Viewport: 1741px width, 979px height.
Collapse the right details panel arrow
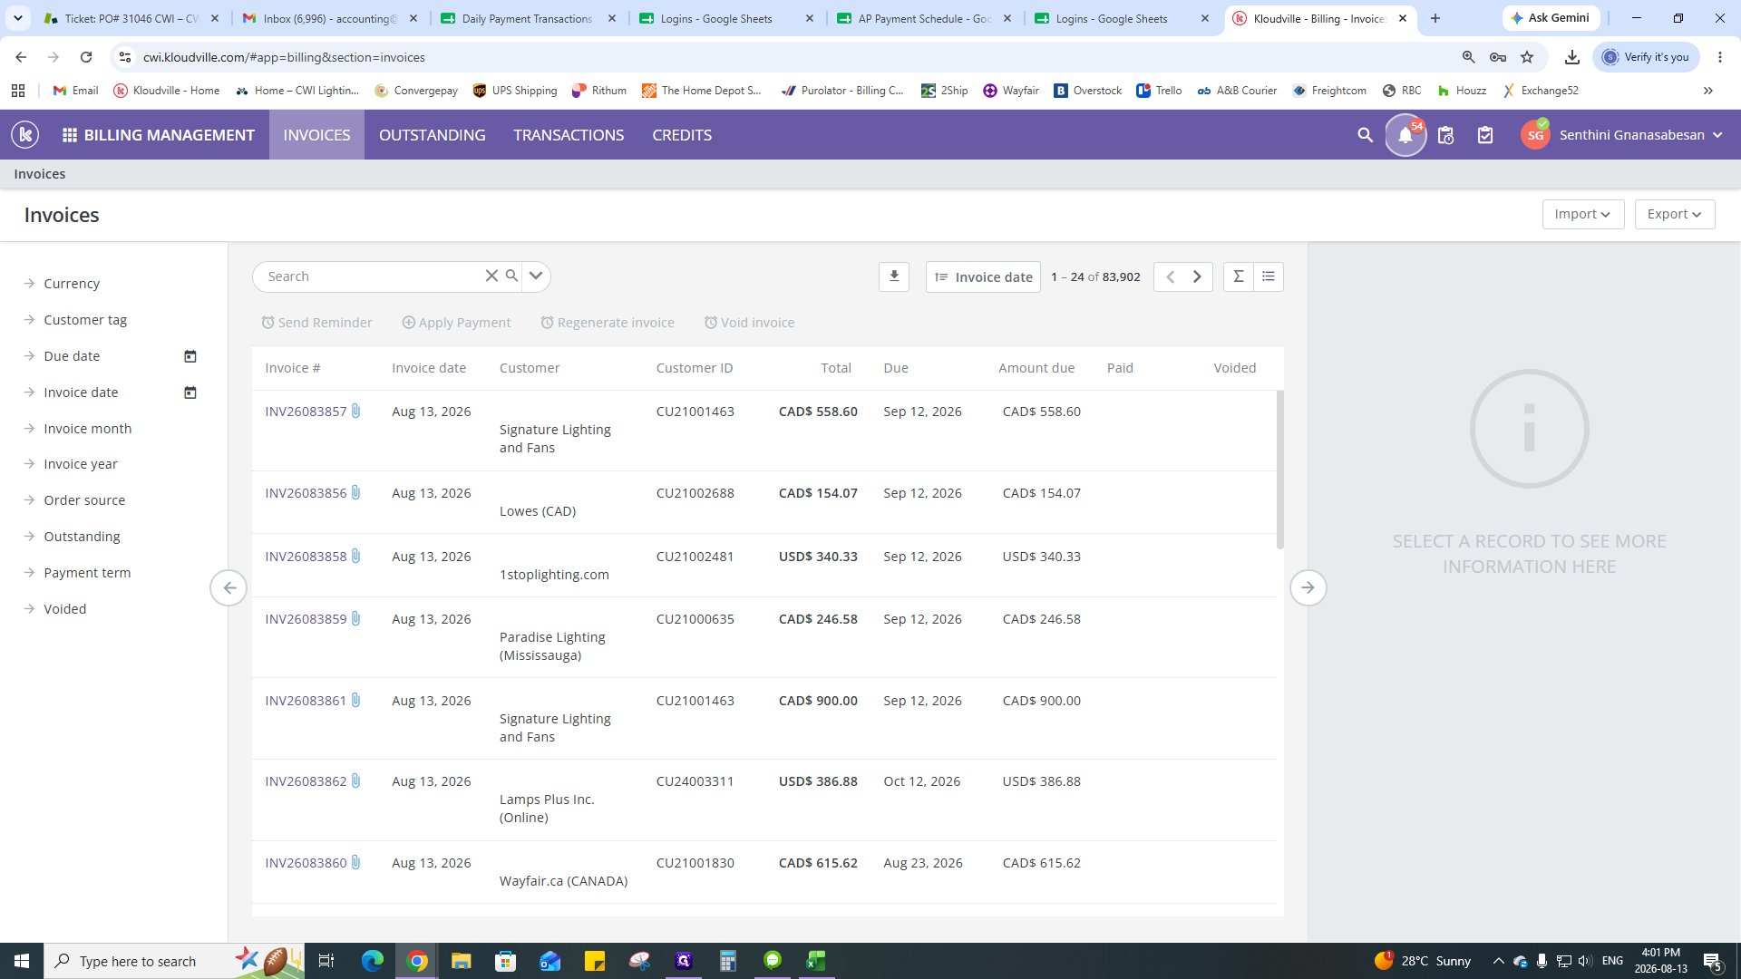[x=1308, y=587]
